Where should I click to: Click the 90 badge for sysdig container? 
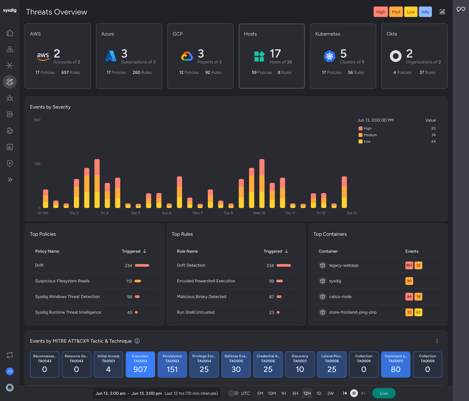click(409, 281)
